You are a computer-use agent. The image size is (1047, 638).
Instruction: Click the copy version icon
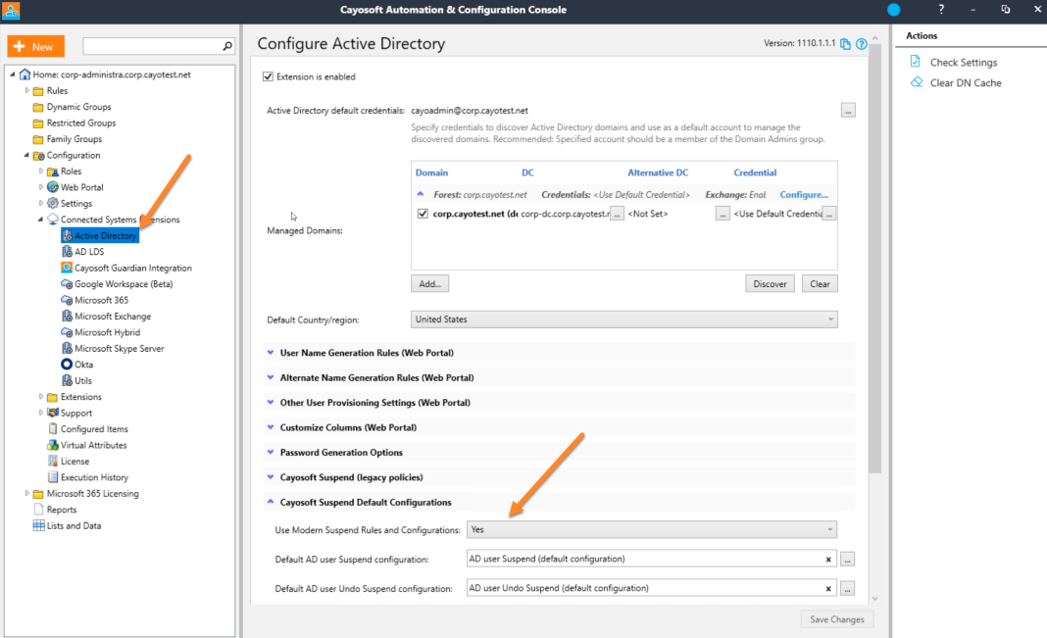pos(845,44)
